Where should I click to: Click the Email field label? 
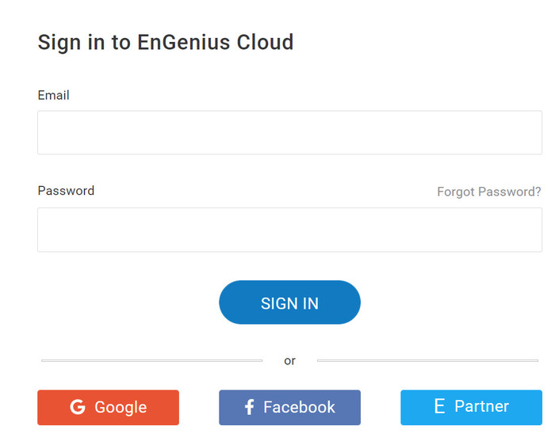(x=54, y=95)
